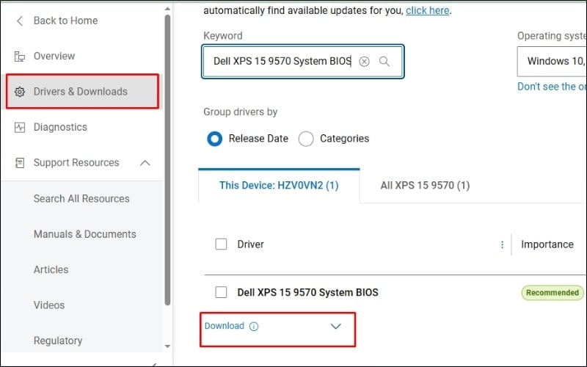Click the sidebar vertical scrollbar thumb
The width and height of the screenshot is (587, 367).
click(167, 160)
